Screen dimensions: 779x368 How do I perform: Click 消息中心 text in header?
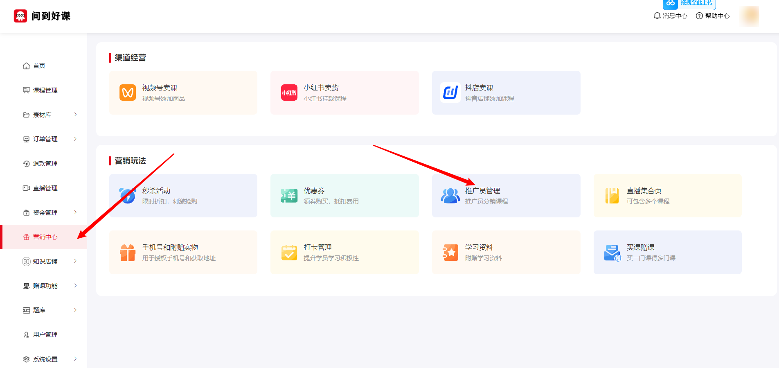point(675,16)
